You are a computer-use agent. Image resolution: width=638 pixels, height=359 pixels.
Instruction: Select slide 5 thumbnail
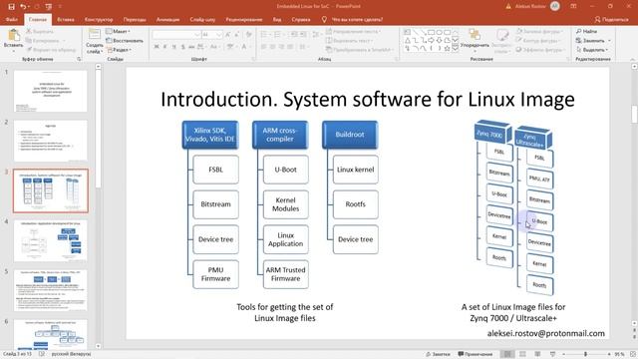click(x=51, y=290)
